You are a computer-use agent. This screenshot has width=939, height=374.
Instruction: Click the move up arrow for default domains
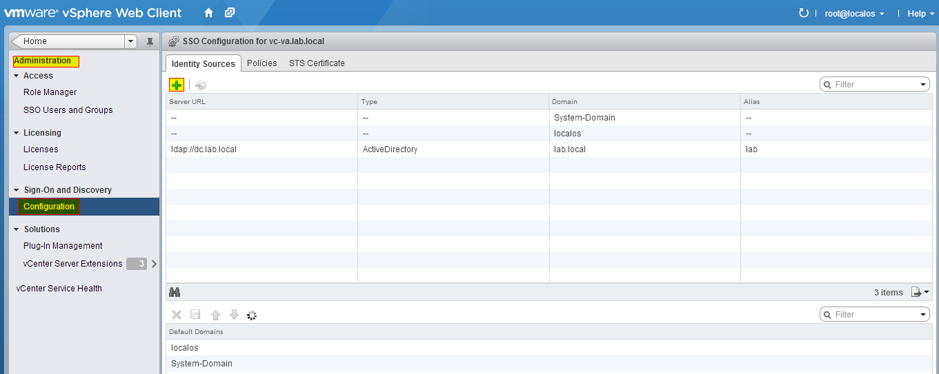(215, 315)
